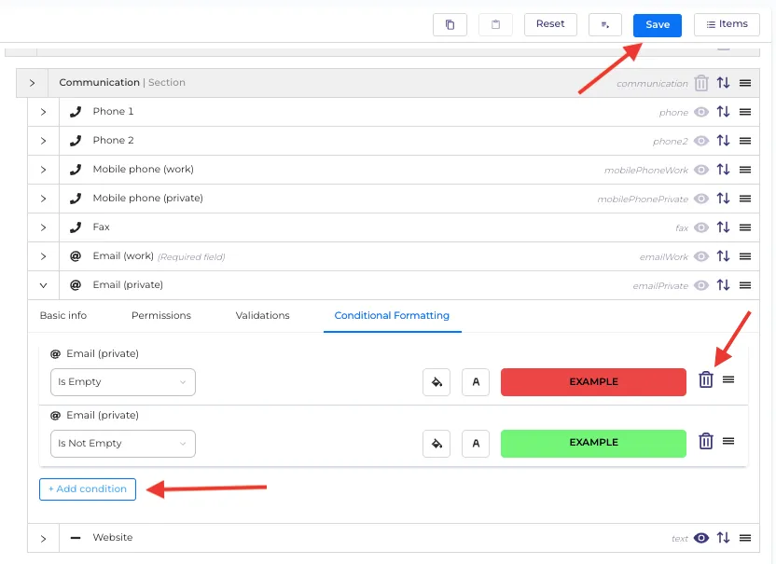Open the Validations tab
The image size is (776, 564).
[x=263, y=316]
